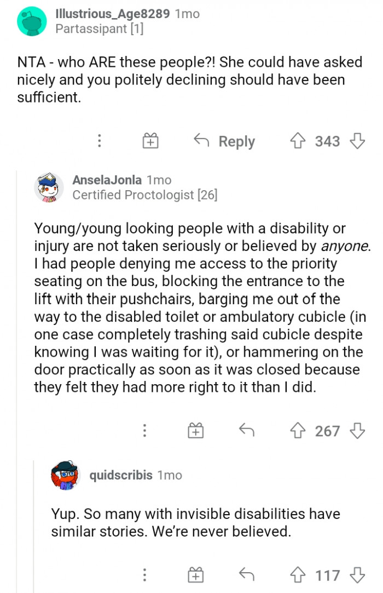Image resolution: width=383 pixels, height=593 pixels.
Task: Open the AnselaJonla username profile link
Action: (107, 180)
